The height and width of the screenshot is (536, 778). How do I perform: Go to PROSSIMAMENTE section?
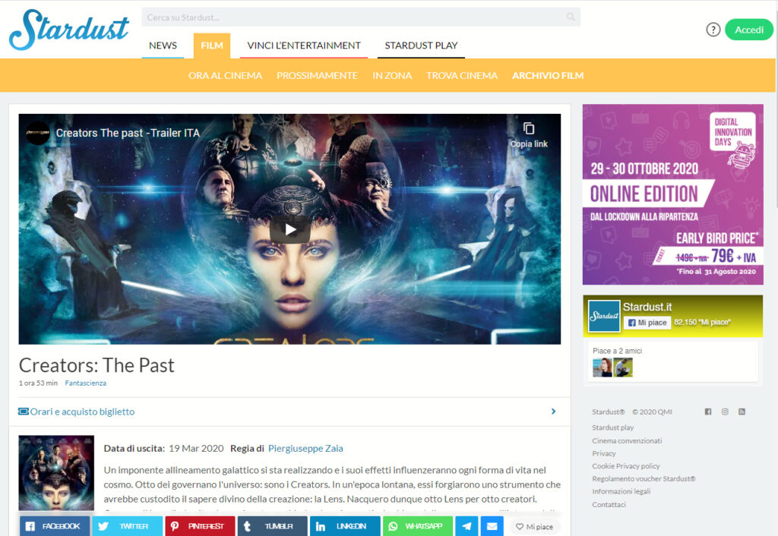(317, 75)
